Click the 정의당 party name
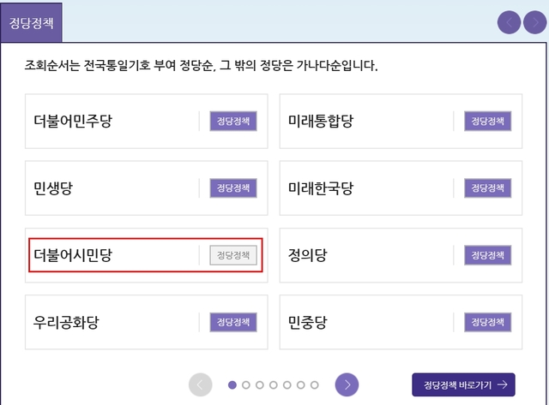 point(307,255)
